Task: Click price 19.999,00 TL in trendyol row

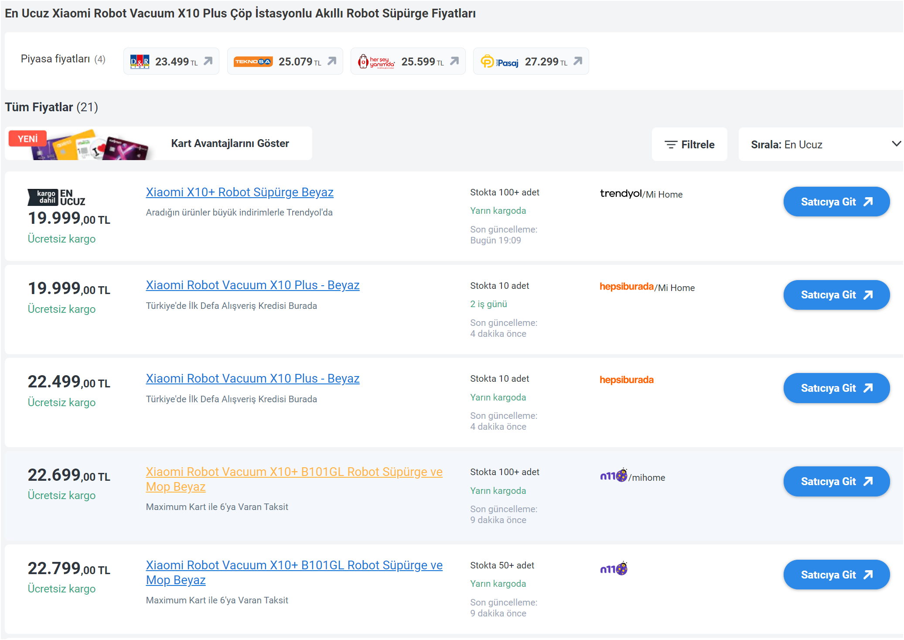Action: pyautogui.click(x=69, y=218)
